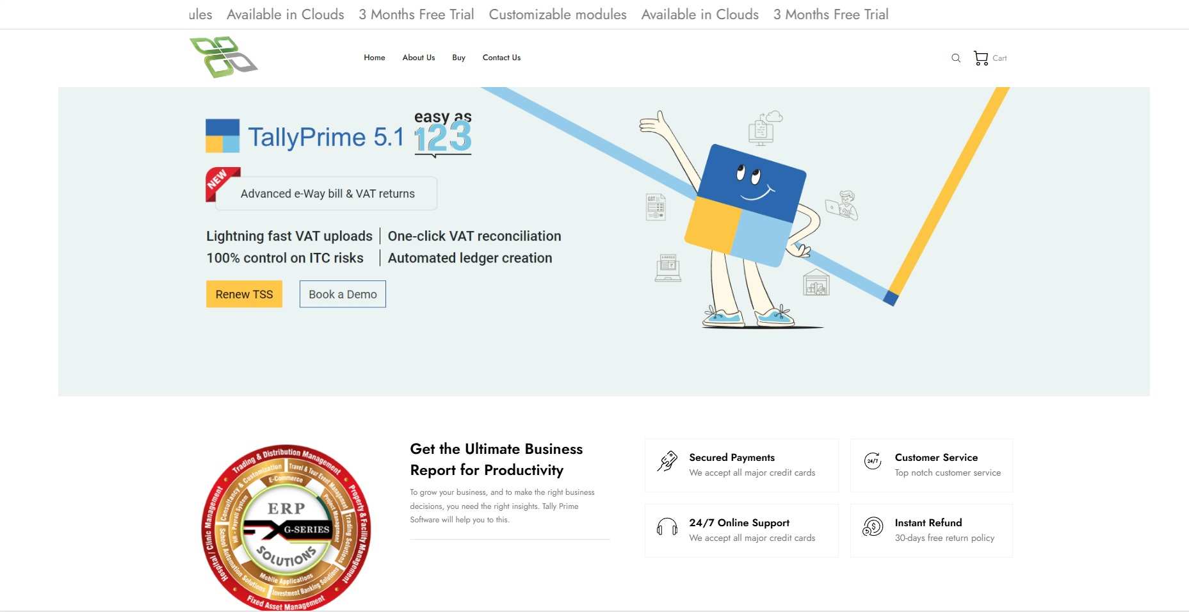Click the green site logo
The image size is (1189, 612).
[x=223, y=57]
